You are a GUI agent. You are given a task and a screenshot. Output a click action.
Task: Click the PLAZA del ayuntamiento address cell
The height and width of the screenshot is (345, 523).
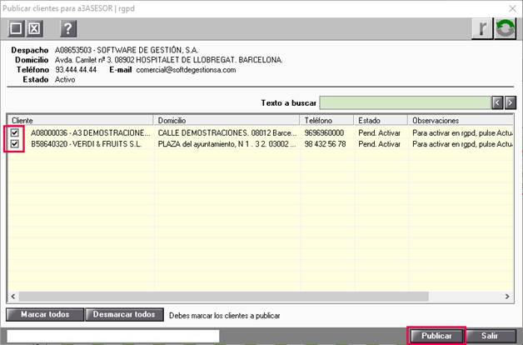tap(227, 144)
